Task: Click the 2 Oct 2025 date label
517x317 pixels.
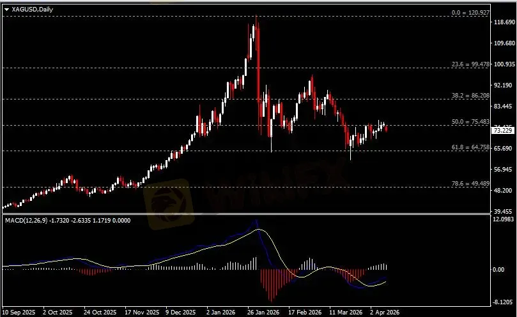Action: [58, 312]
